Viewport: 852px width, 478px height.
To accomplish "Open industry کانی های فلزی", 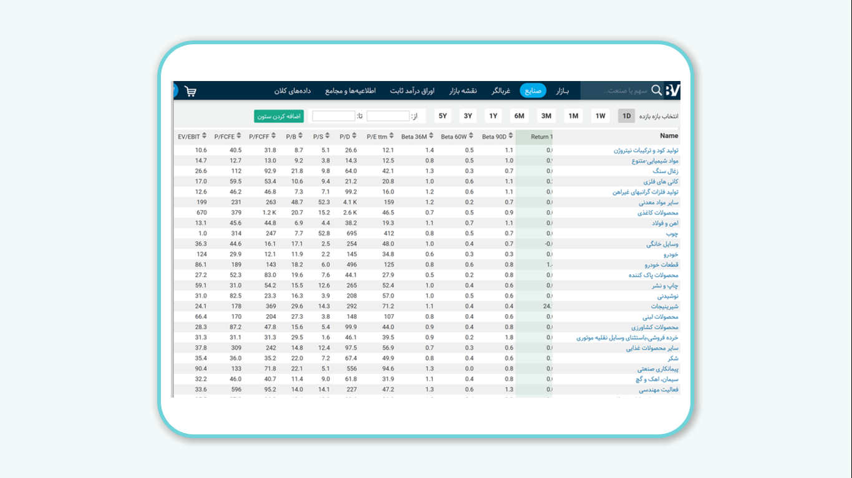I will [661, 181].
